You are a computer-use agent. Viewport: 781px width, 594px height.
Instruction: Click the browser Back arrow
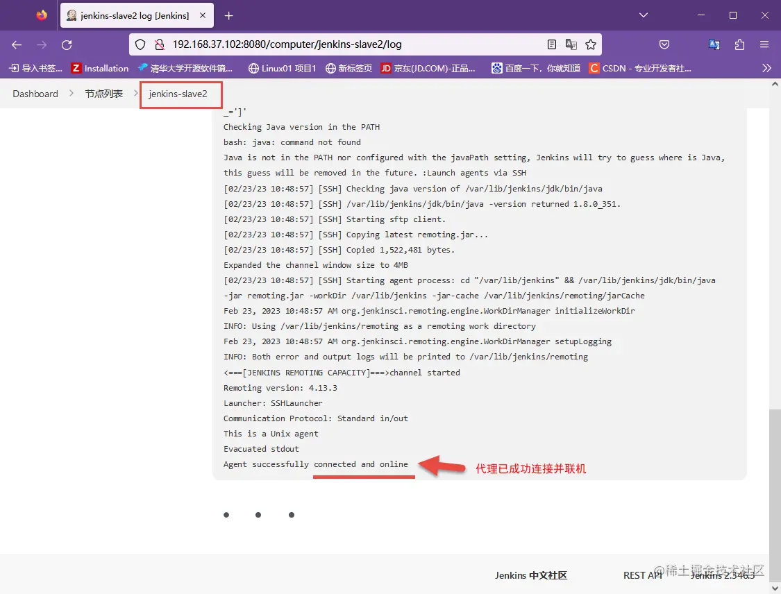click(x=17, y=45)
